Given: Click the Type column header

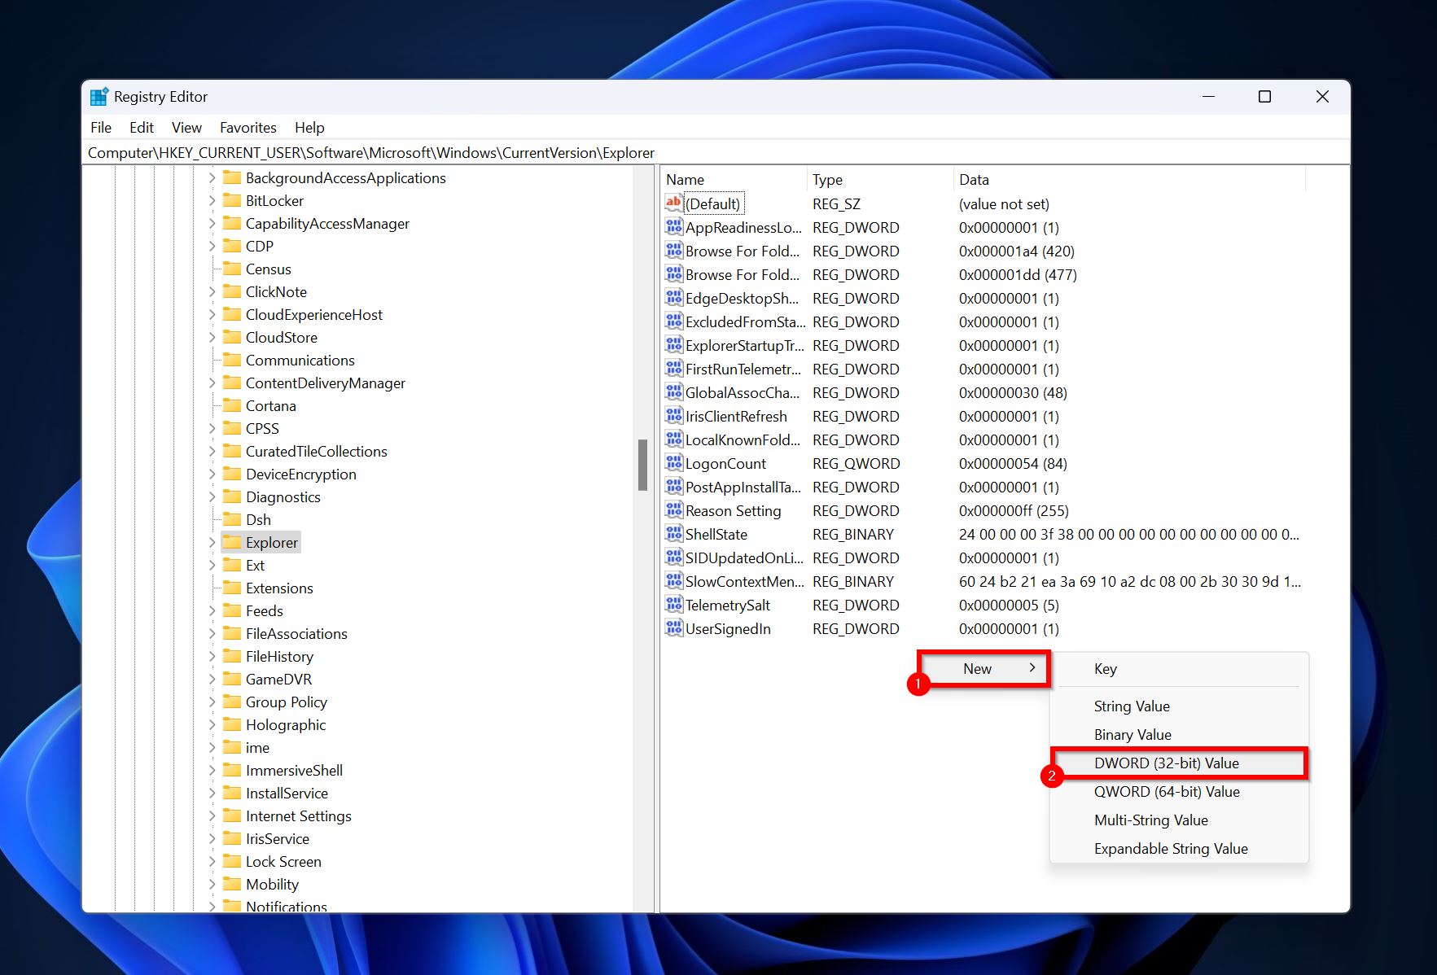Looking at the screenshot, I should (x=880, y=180).
